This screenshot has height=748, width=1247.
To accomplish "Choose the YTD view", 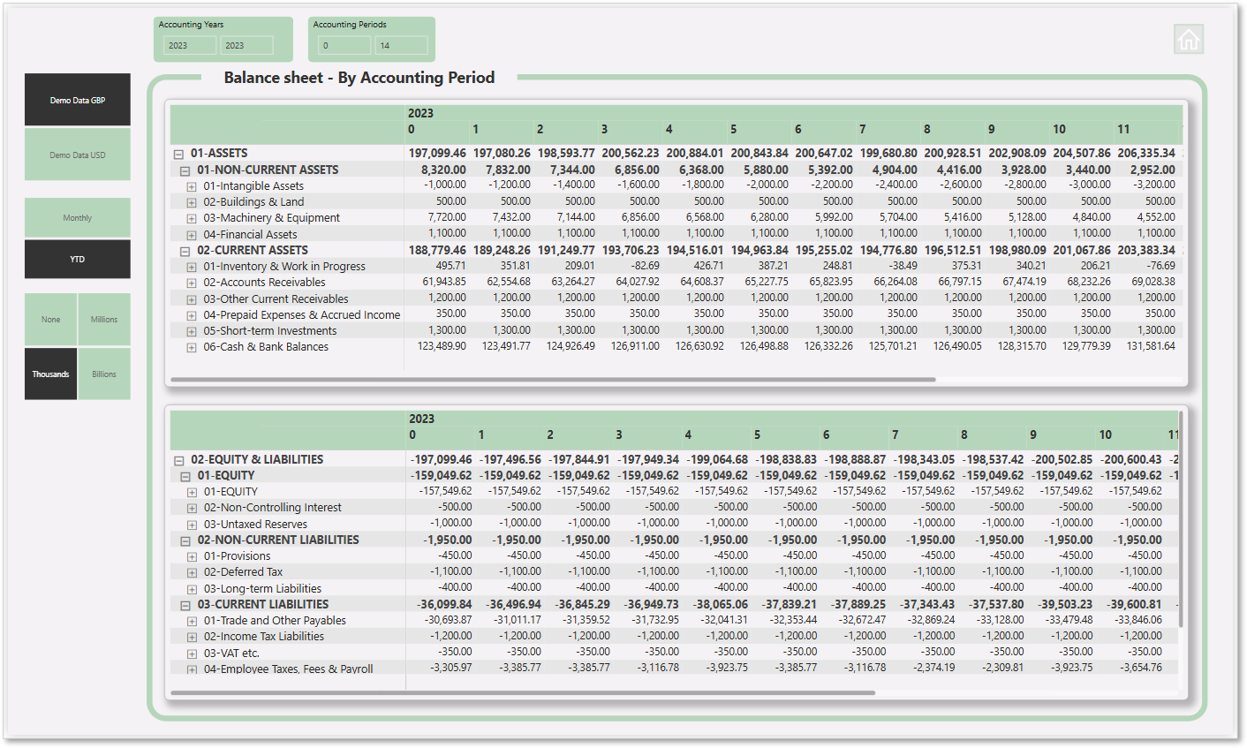I will (78, 259).
